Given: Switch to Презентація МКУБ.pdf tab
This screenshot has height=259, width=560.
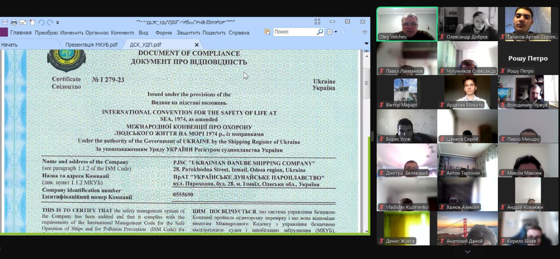Looking at the screenshot, I should coord(91,45).
